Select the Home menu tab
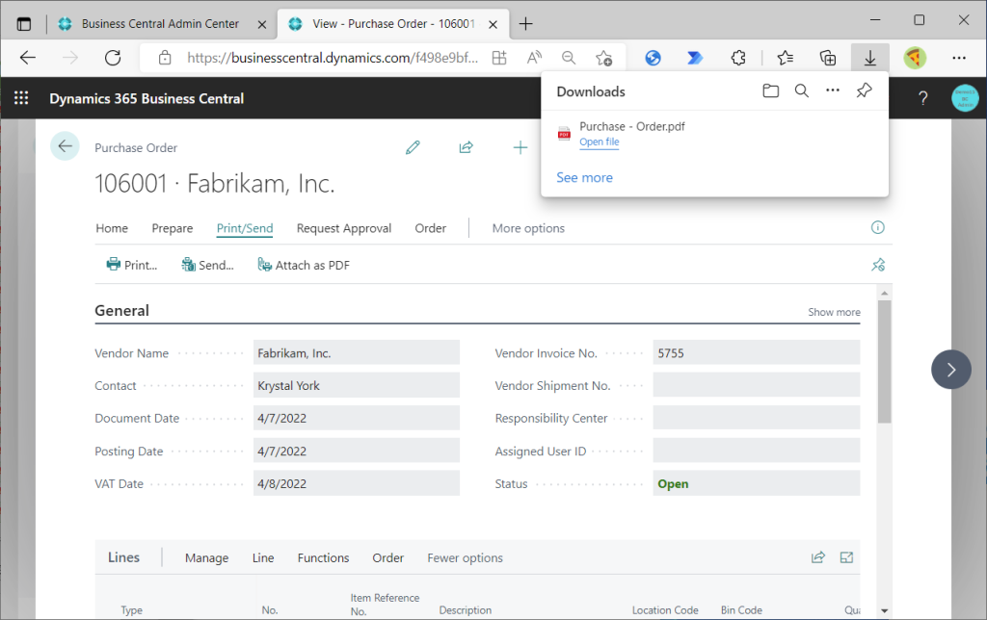Image resolution: width=987 pixels, height=620 pixels. click(112, 228)
